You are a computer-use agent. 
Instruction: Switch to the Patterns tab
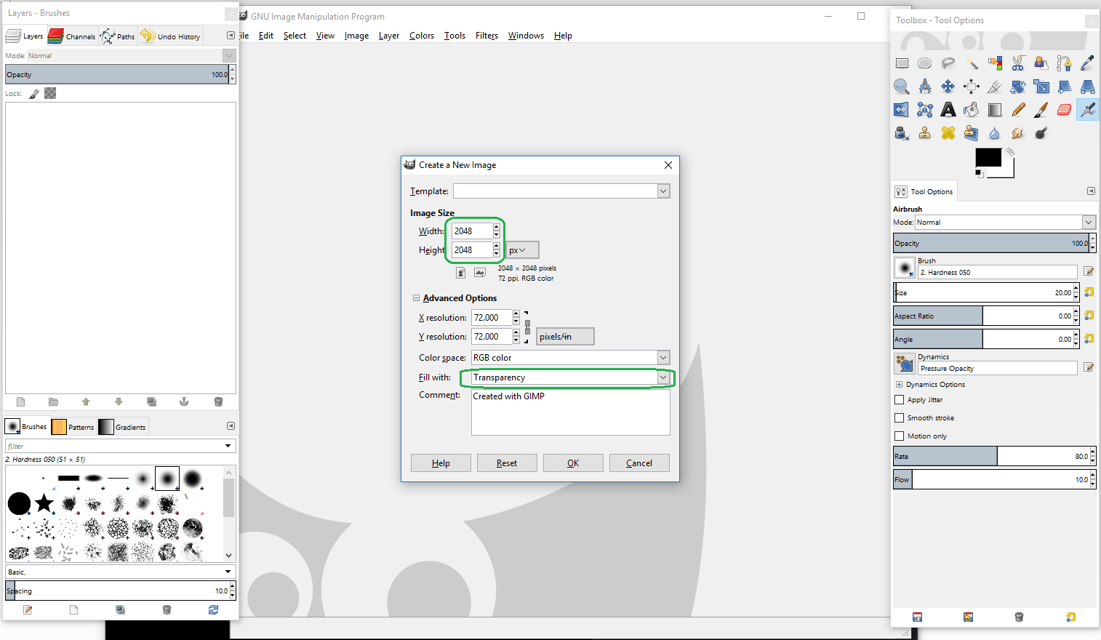(73, 427)
